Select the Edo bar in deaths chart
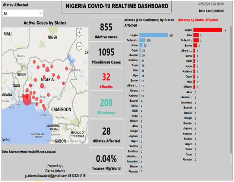This screenshot has width=234, height=182. click(196, 35)
